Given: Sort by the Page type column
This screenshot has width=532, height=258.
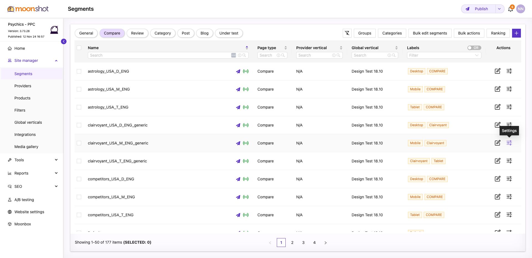Looking at the screenshot, I should click(x=286, y=48).
